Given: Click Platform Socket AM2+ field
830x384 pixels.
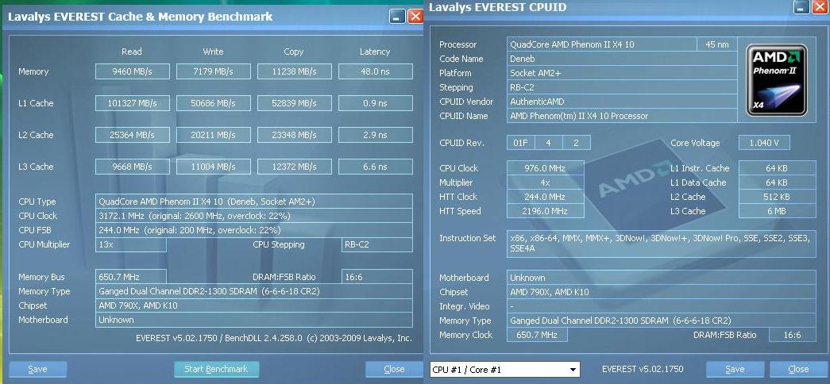Looking at the screenshot, I should click(x=622, y=73).
